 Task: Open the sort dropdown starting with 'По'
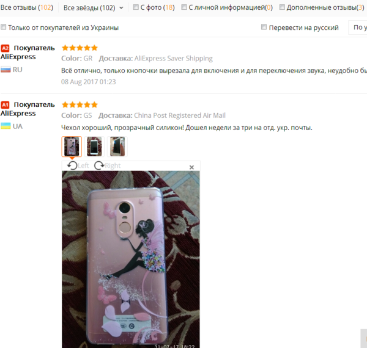(358, 27)
